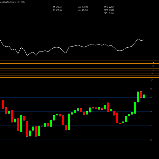Image resolution: width=159 pixels, height=159 pixels.
Task: Click the 19 label beside the orange lines
Action: click(x=153, y=63)
